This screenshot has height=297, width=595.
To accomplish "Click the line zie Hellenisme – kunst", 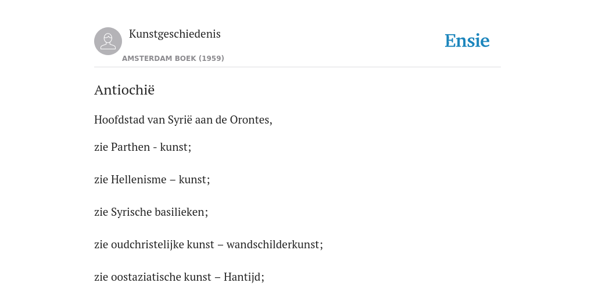I will pyautogui.click(x=152, y=180).
